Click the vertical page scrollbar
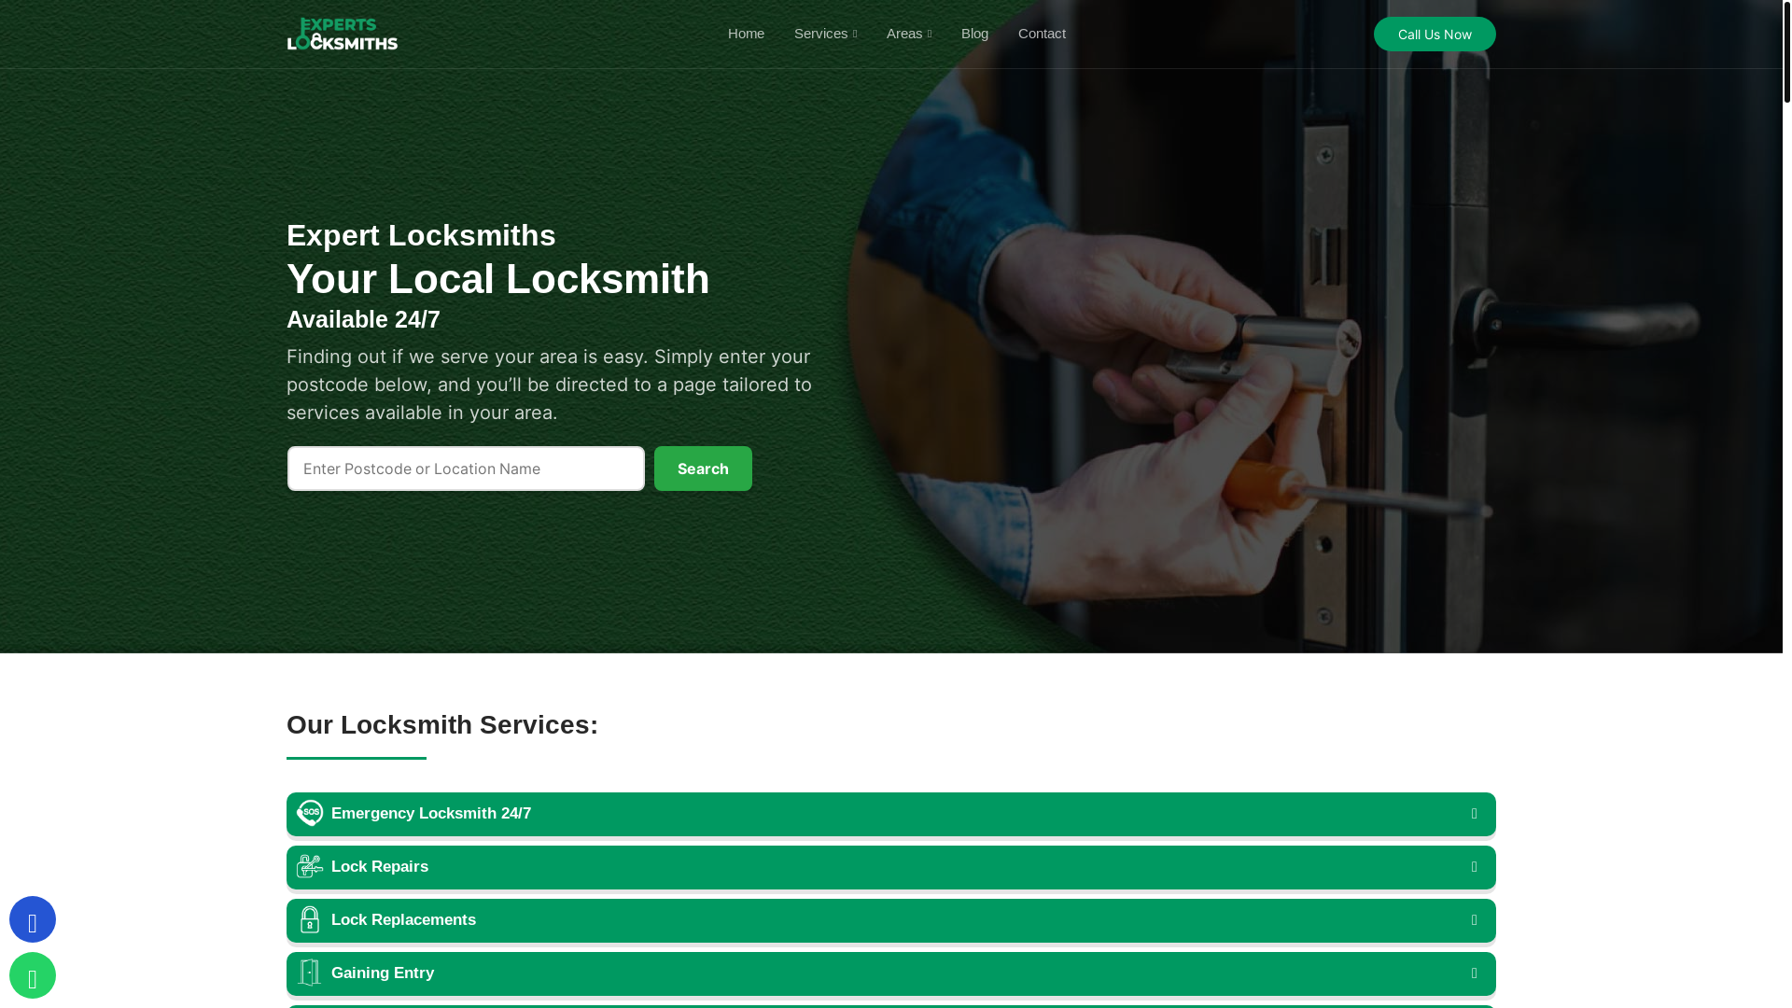The height and width of the screenshot is (1008, 1792). coord(1786,504)
